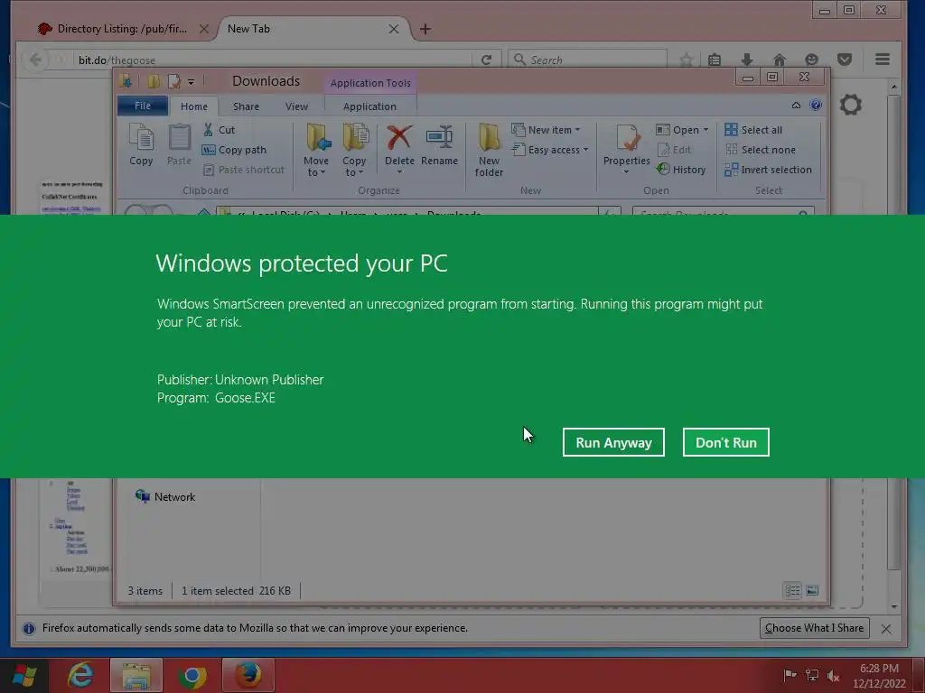The width and height of the screenshot is (925, 693).
Task: Click Copy path in ribbon
Action: (234, 150)
